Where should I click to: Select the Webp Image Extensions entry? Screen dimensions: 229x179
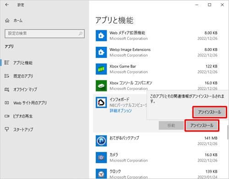pyautogui.click(x=157, y=52)
